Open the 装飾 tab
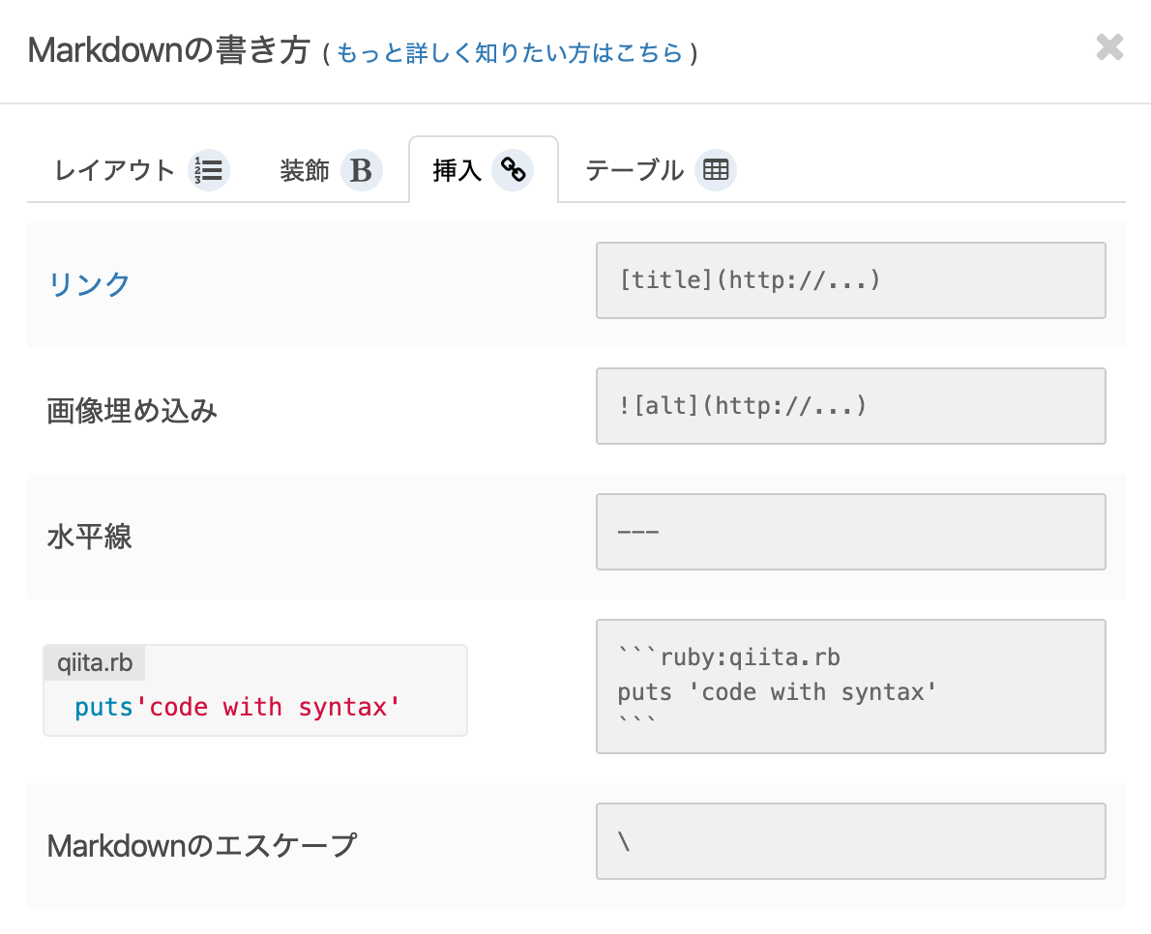Image resolution: width=1151 pixels, height=934 pixels. point(306,171)
